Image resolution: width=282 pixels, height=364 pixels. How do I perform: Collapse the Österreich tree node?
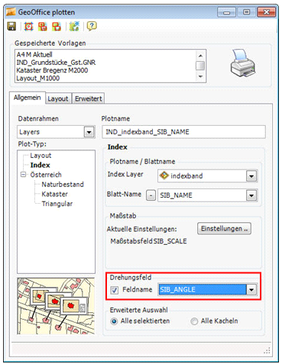pyautogui.click(x=24, y=175)
